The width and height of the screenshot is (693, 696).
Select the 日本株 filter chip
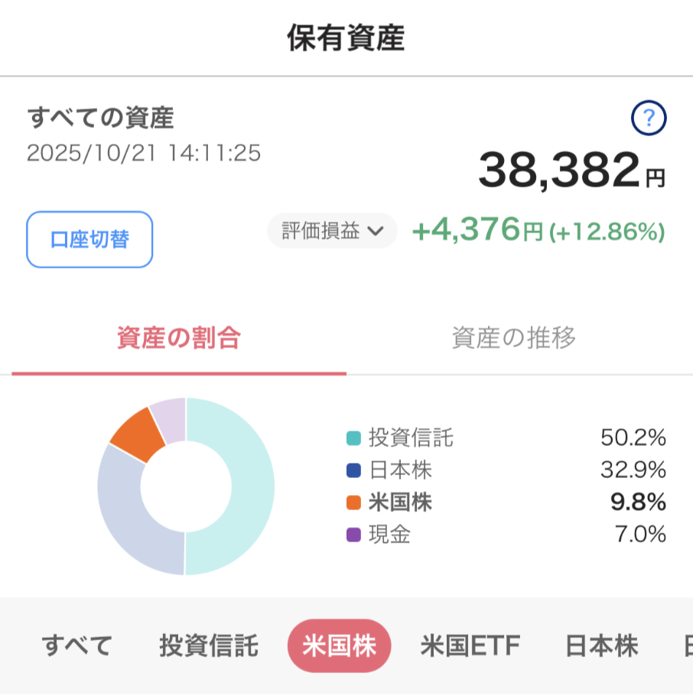point(601,646)
